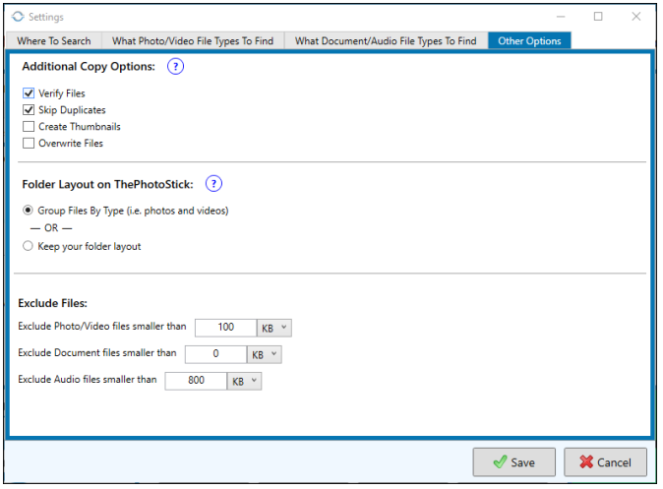663x489 pixels.
Task: Click the Document size field showing 0
Action: (x=216, y=354)
